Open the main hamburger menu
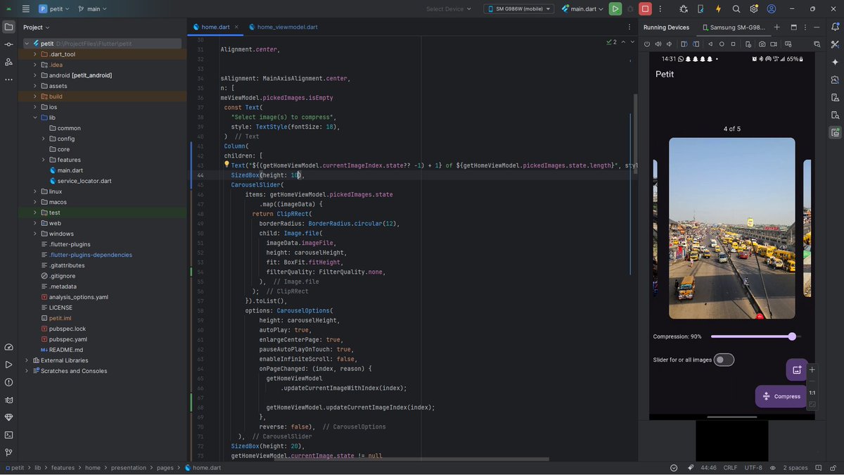Viewport: 844px width, 475px height. (x=25, y=9)
